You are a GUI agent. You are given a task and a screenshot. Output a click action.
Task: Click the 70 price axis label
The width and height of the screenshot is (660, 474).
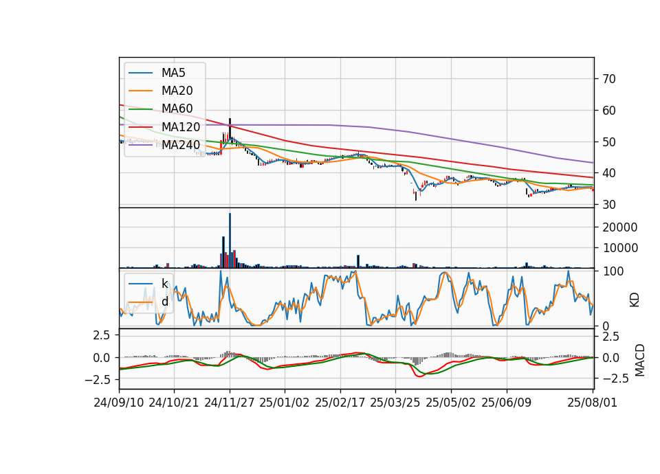[608, 79]
